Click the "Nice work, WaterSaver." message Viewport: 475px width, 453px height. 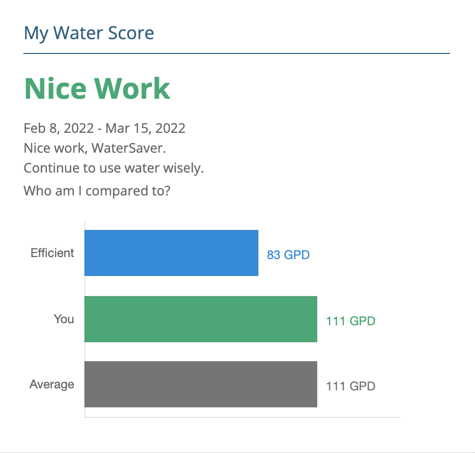[95, 149]
